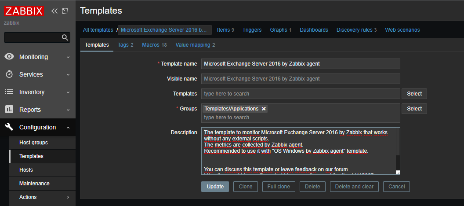Go to All templates link

click(x=98, y=29)
